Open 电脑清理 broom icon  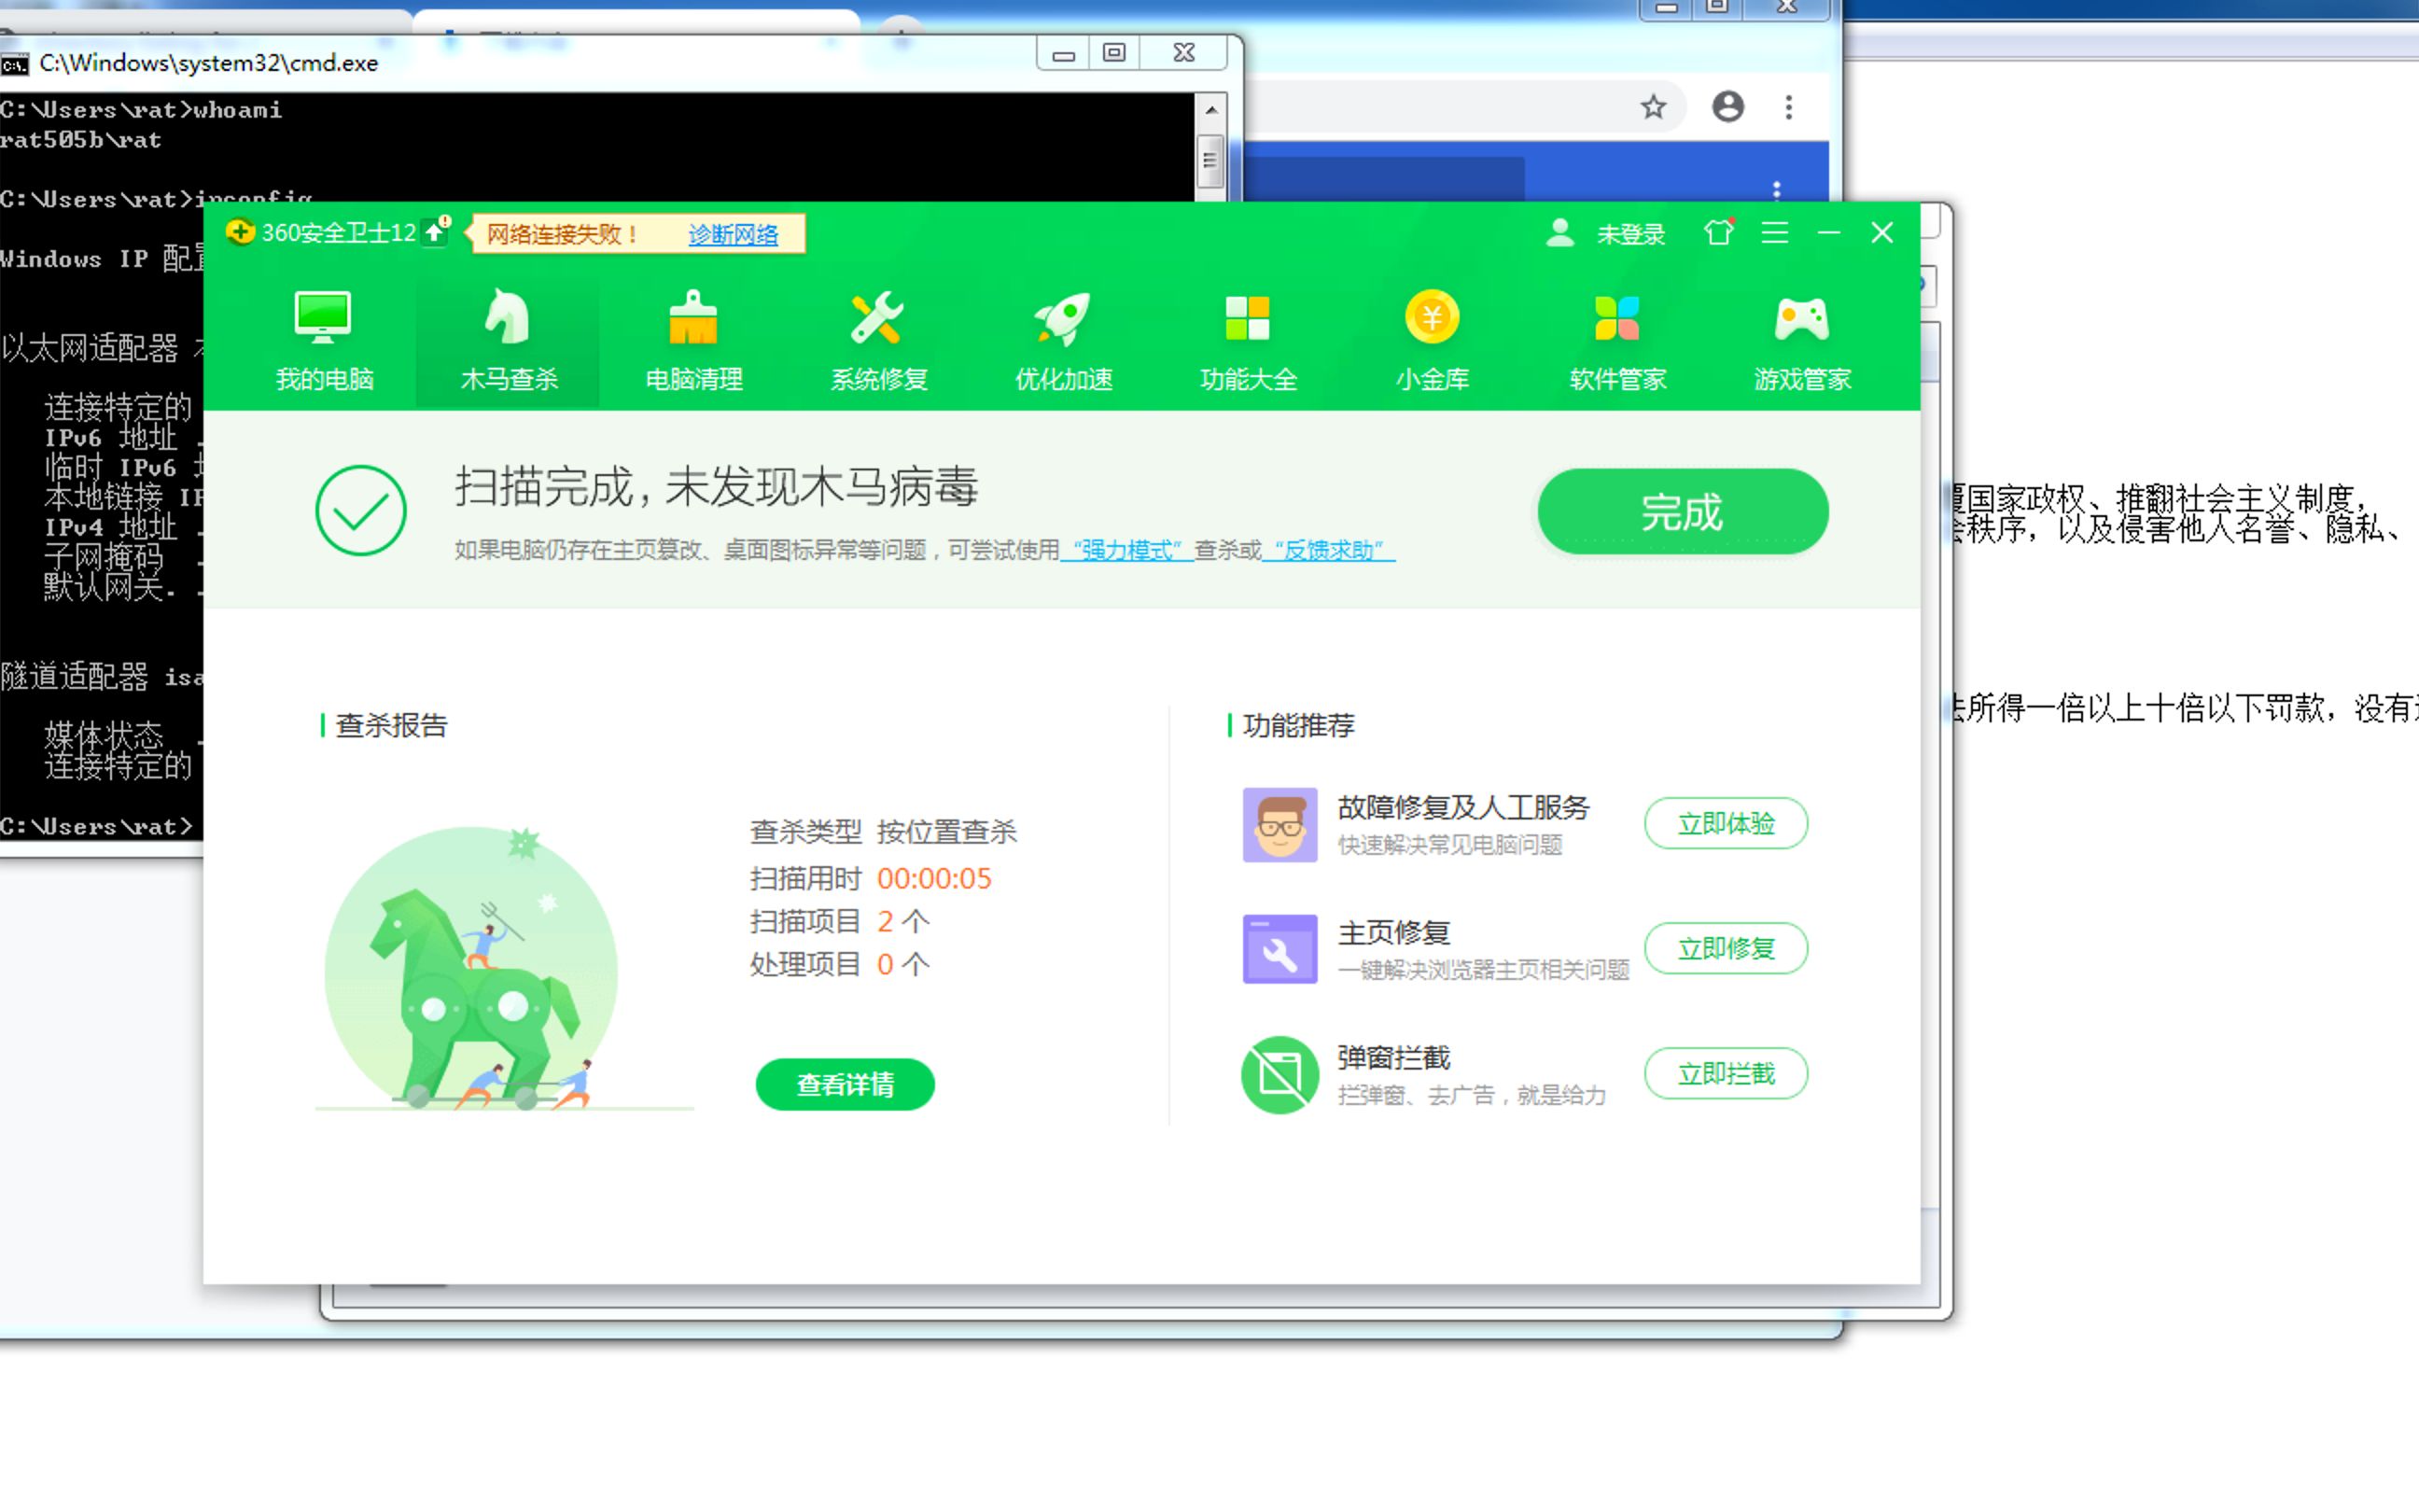pos(692,318)
